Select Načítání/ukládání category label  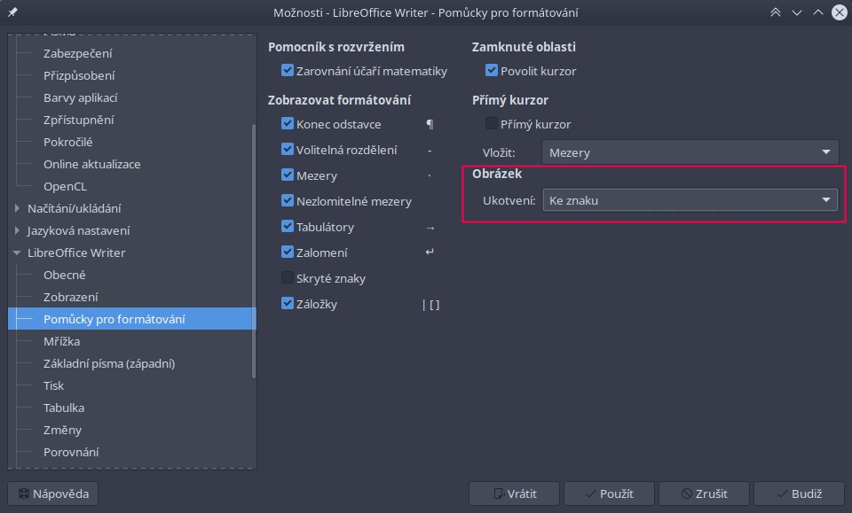pos(75,208)
